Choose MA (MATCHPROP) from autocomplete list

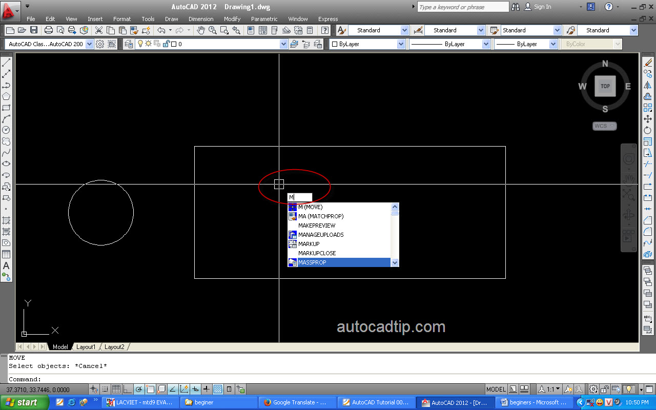339,216
